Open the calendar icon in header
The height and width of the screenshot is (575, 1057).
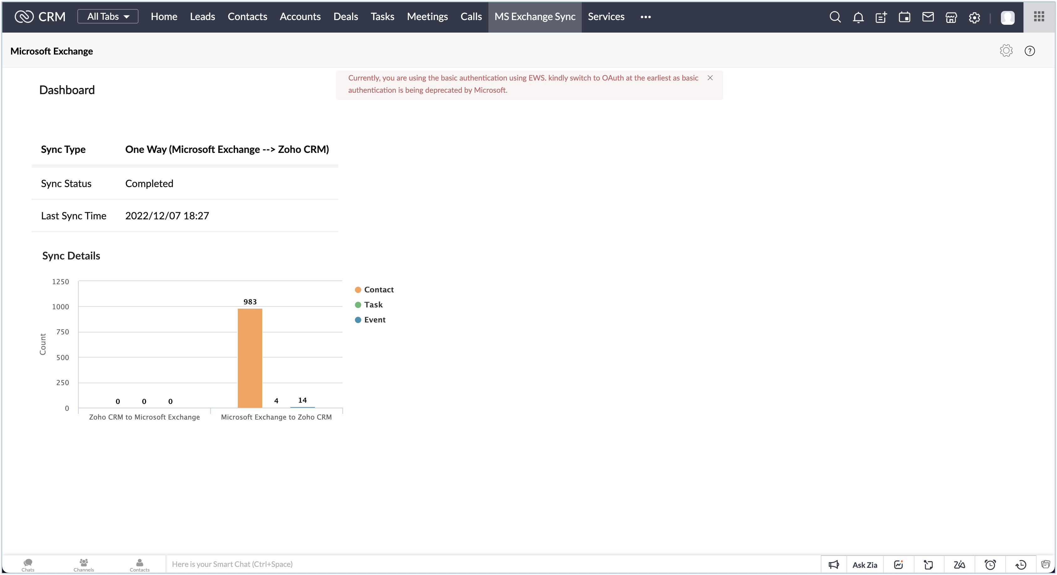(x=904, y=17)
